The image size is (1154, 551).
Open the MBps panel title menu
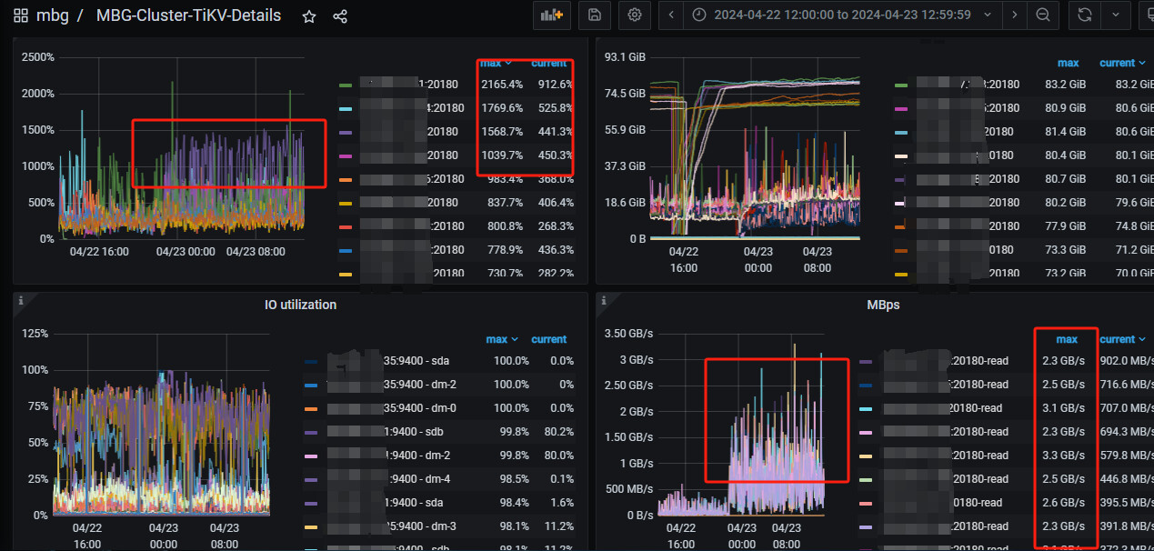tap(883, 305)
